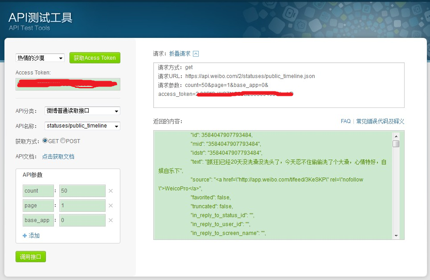Select the GET radio button
The image size is (430, 280).
(45, 140)
